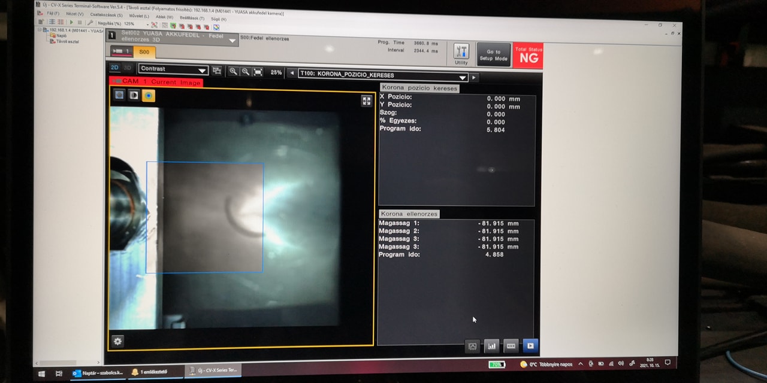This screenshot has width=767, height=383.
Task: Open Outlook Naptár from the taskbar
Action: (x=97, y=372)
